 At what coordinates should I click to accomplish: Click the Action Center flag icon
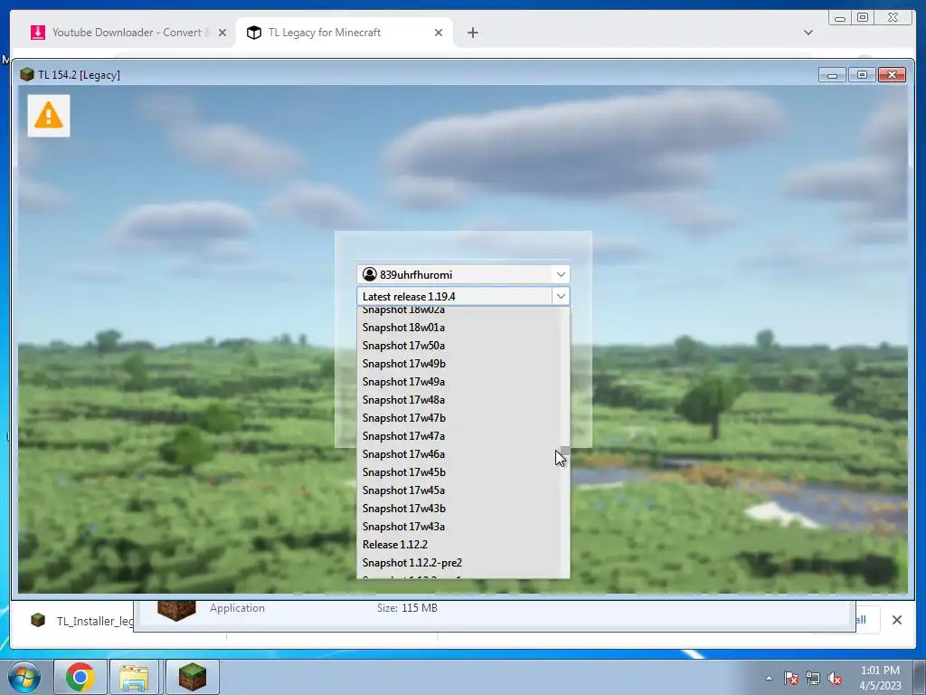click(x=790, y=678)
